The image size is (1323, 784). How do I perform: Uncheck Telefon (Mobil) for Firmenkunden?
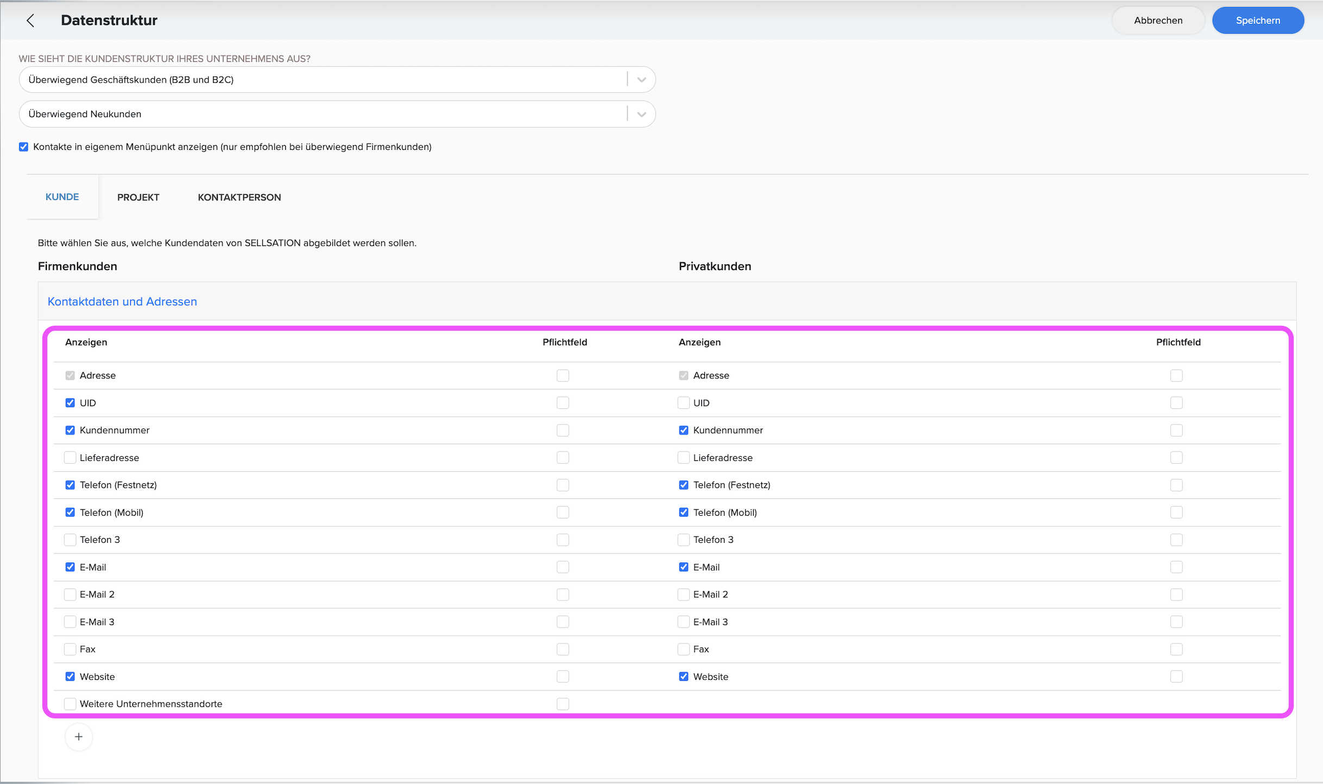click(70, 513)
